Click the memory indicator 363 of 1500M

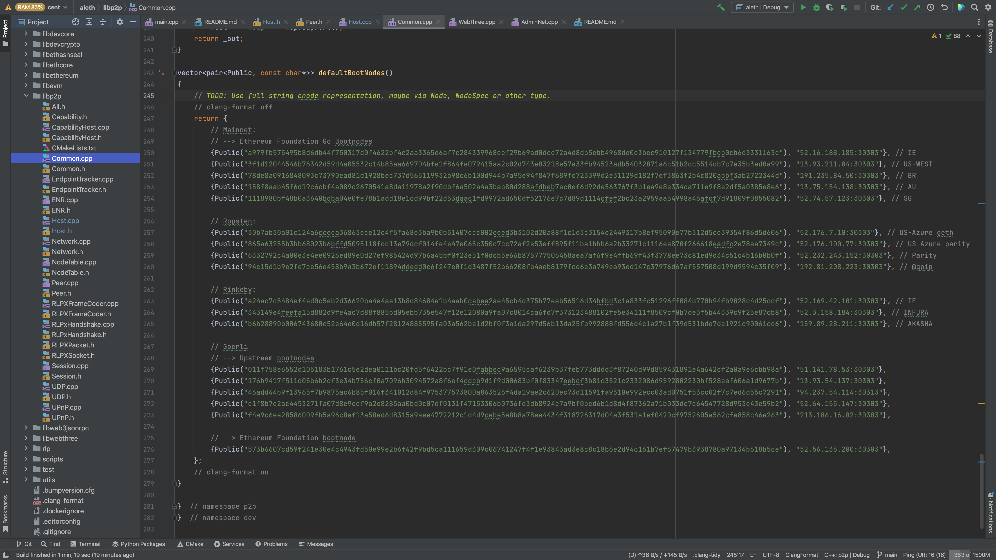972,555
